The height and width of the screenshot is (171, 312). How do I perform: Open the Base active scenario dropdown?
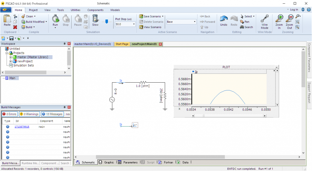click(x=195, y=22)
